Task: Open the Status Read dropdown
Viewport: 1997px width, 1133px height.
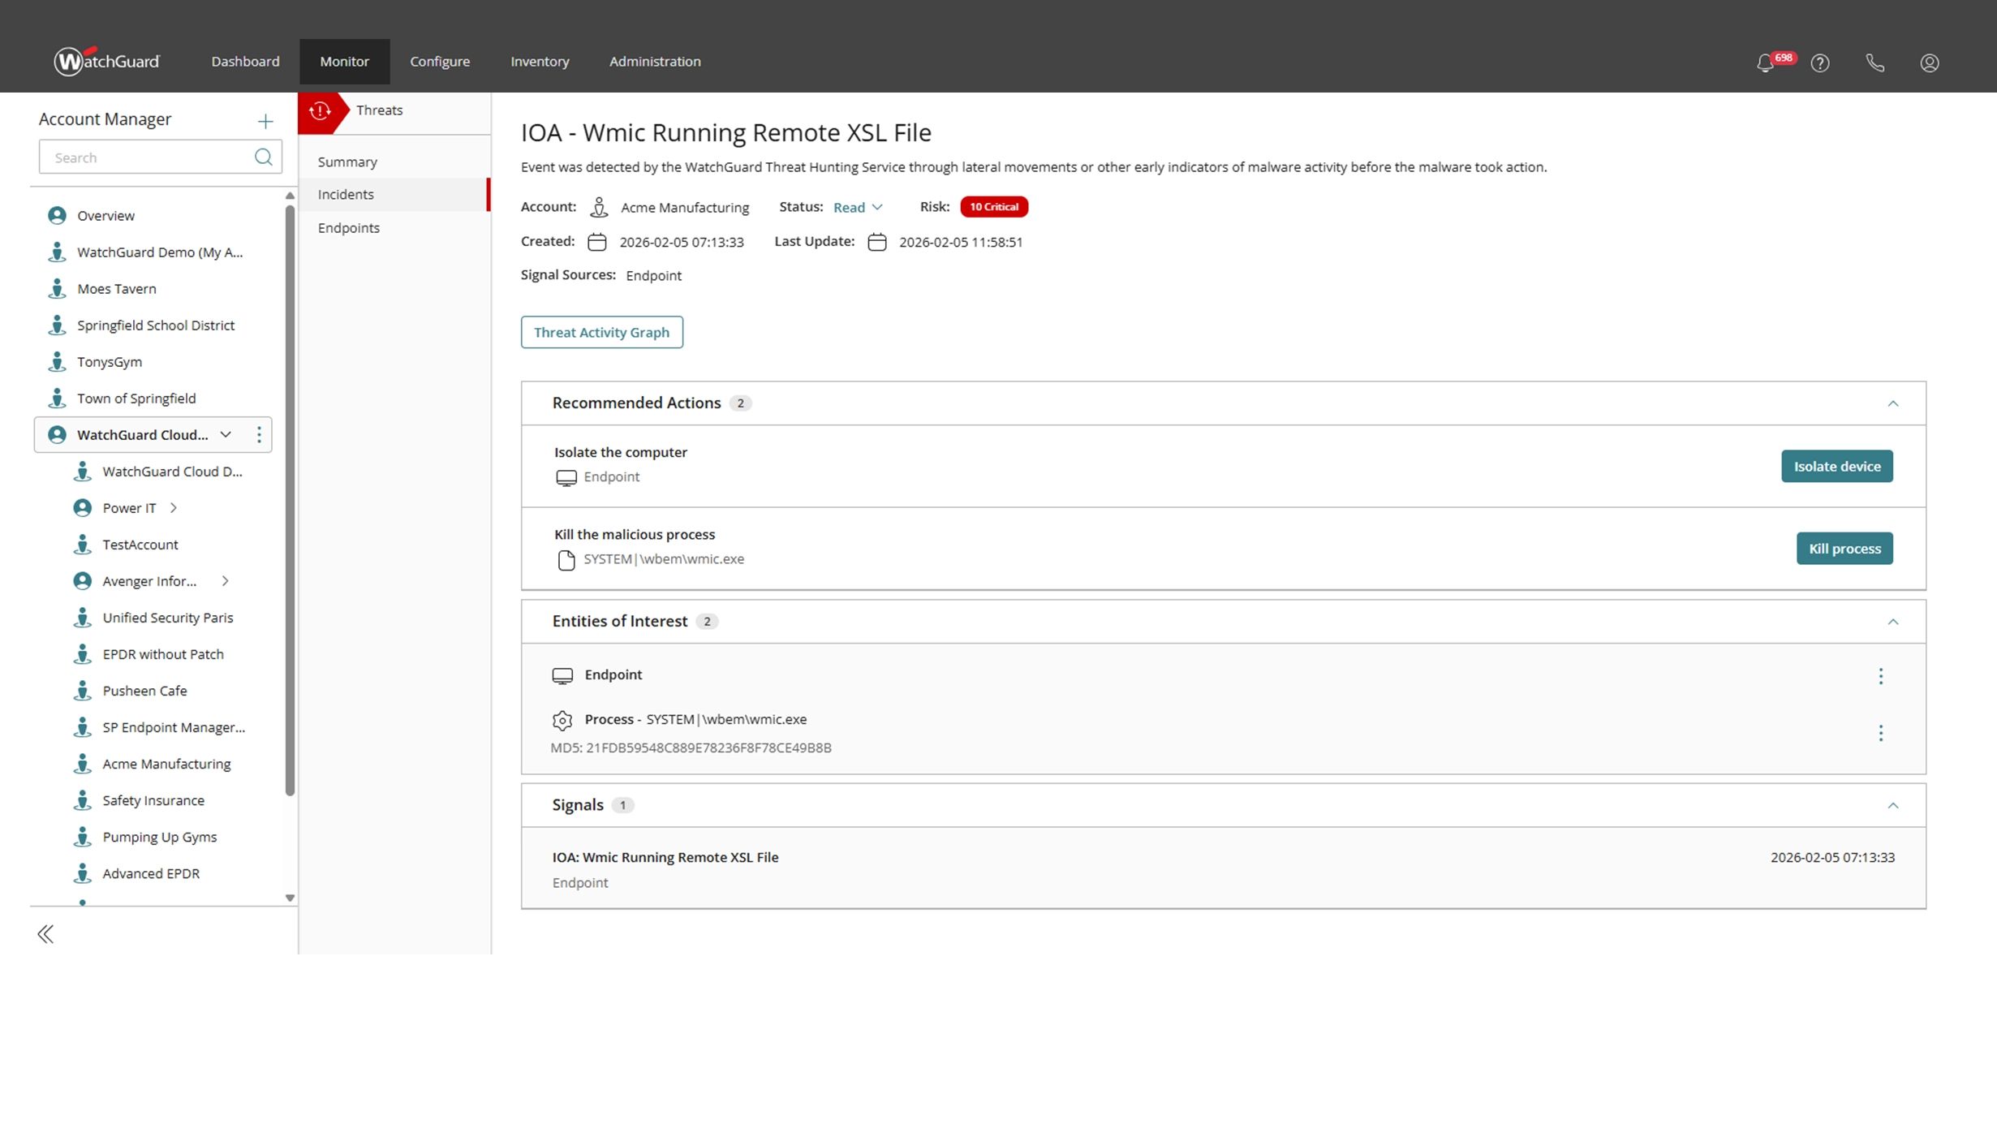Action: pyautogui.click(x=858, y=207)
